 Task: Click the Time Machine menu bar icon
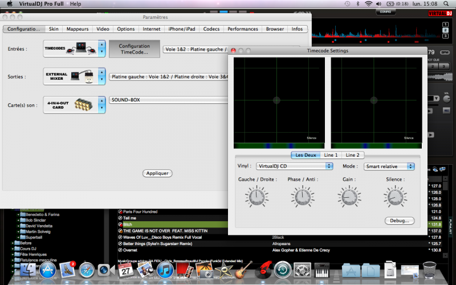tap(347, 4)
